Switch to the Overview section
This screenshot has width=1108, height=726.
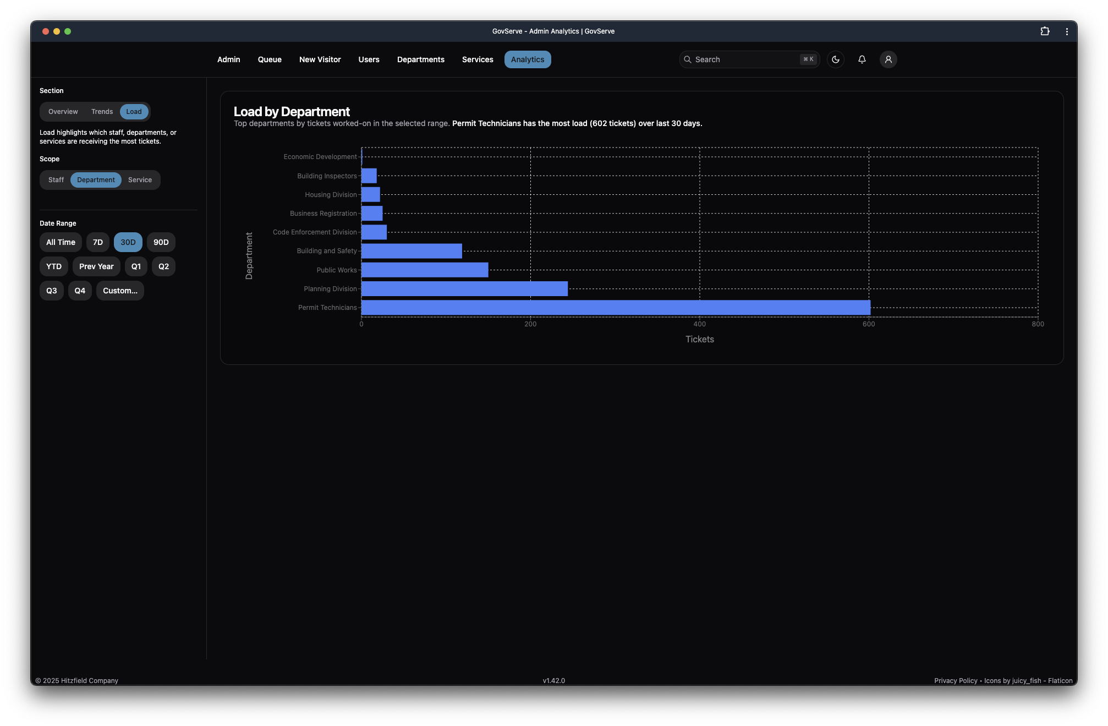(62, 111)
